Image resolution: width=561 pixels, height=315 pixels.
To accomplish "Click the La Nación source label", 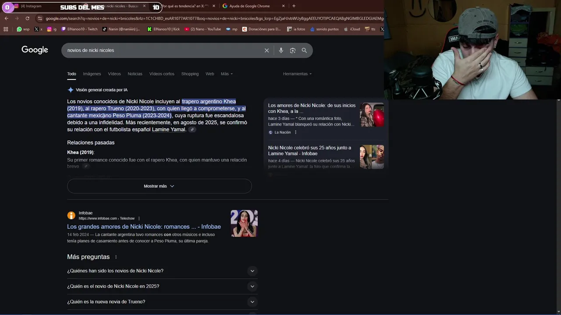I will click(282, 132).
